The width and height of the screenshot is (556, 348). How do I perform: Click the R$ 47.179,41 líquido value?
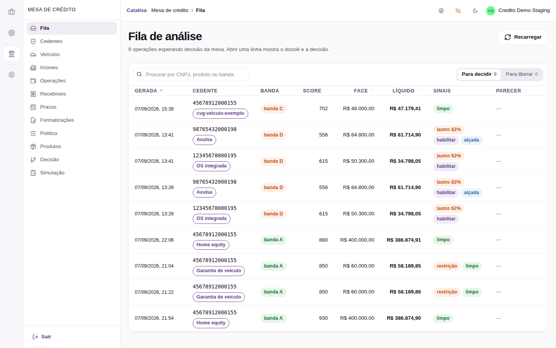pos(405,109)
